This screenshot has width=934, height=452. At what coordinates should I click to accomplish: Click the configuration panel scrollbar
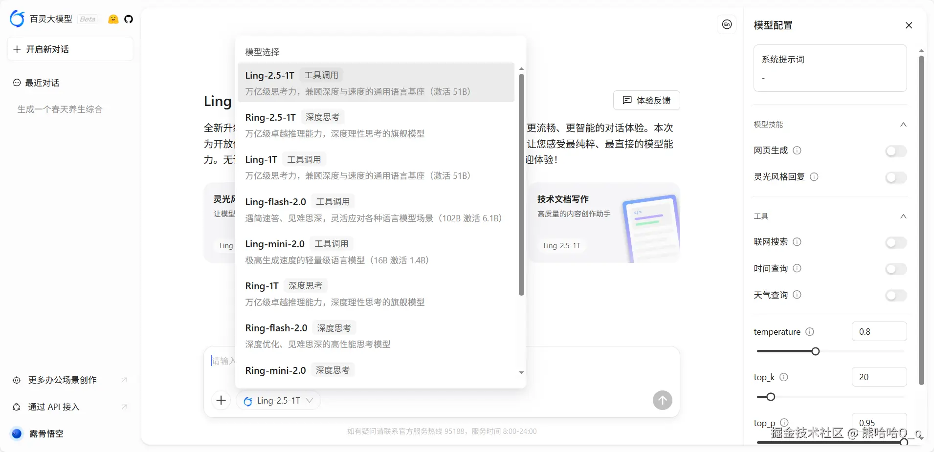pos(921,220)
